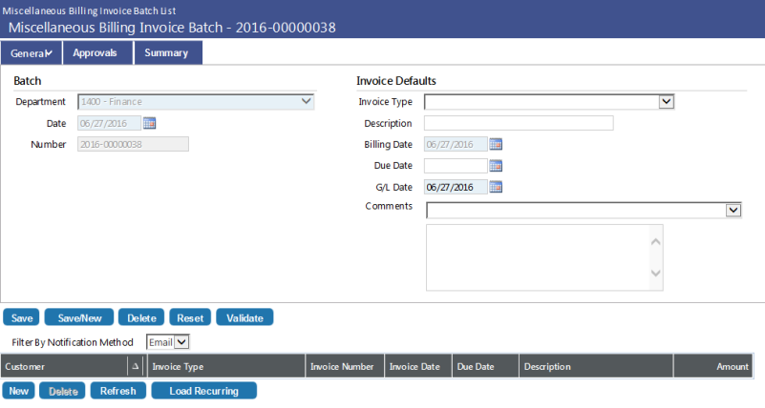This screenshot has width=765, height=408.
Task: Click the Save button
Action: pos(22,317)
